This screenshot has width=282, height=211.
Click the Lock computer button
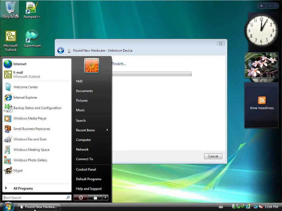pyautogui.click(x=95, y=198)
